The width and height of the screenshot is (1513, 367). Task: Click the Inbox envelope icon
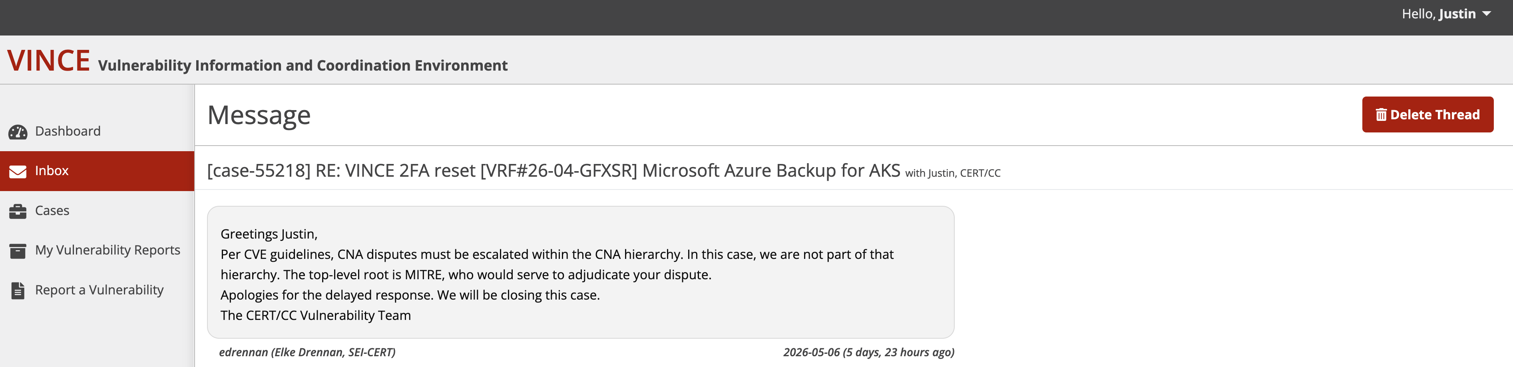[18, 171]
